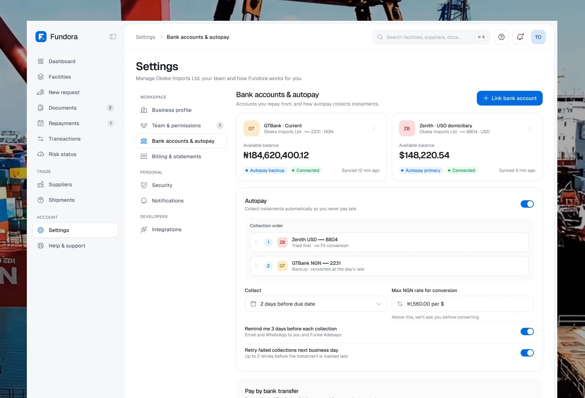Turn off the Autopay switch

tap(527, 204)
